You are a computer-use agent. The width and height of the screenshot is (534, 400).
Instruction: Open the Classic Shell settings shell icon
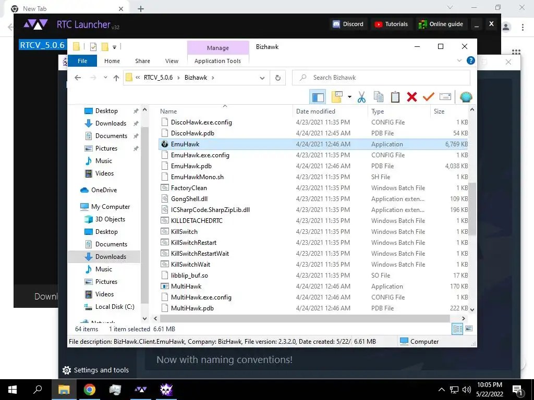(466, 97)
